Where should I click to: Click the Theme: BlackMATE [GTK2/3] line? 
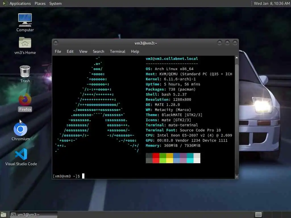pyautogui.click(x=174, y=115)
